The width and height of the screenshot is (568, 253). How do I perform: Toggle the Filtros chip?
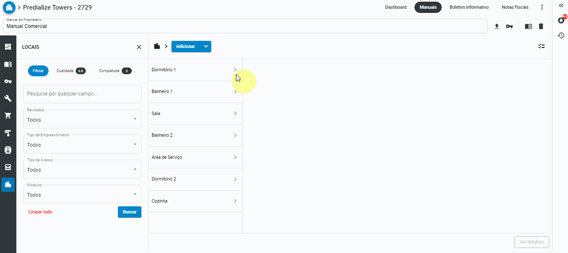point(38,71)
